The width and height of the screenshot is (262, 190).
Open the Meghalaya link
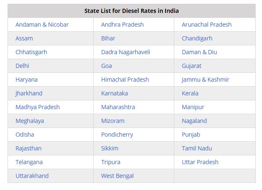(30, 121)
